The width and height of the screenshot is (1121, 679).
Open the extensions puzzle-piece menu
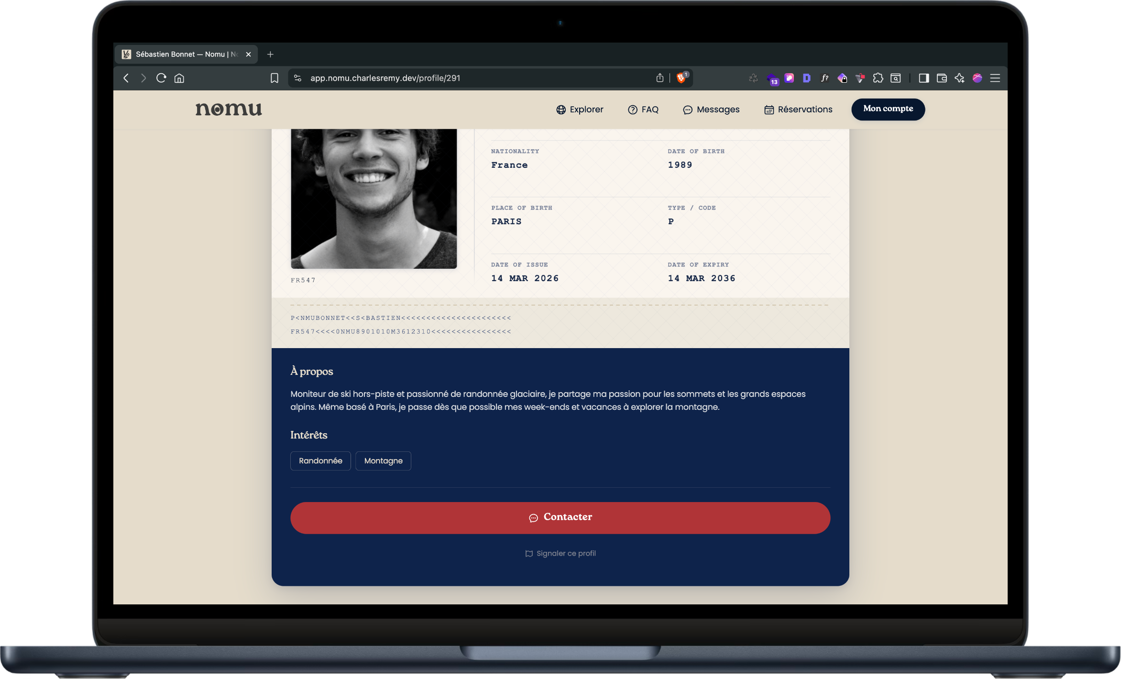[x=878, y=78]
